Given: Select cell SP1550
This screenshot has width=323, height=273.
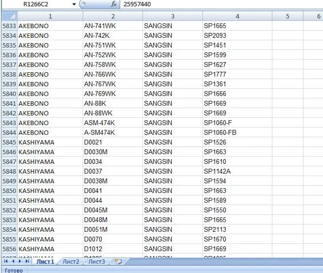Looking at the screenshot, I should coord(237,210).
